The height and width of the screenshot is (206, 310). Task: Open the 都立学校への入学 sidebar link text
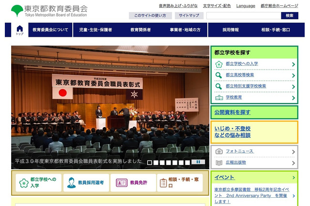pyautogui.click(x=242, y=64)
